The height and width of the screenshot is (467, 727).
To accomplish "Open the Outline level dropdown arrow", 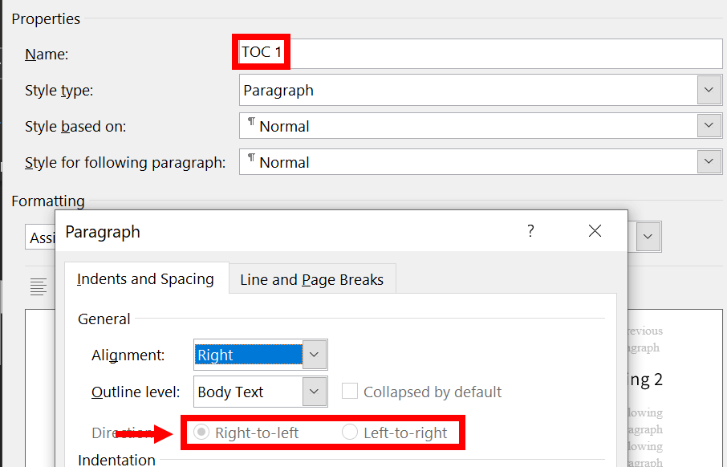I will pos(314,392).
